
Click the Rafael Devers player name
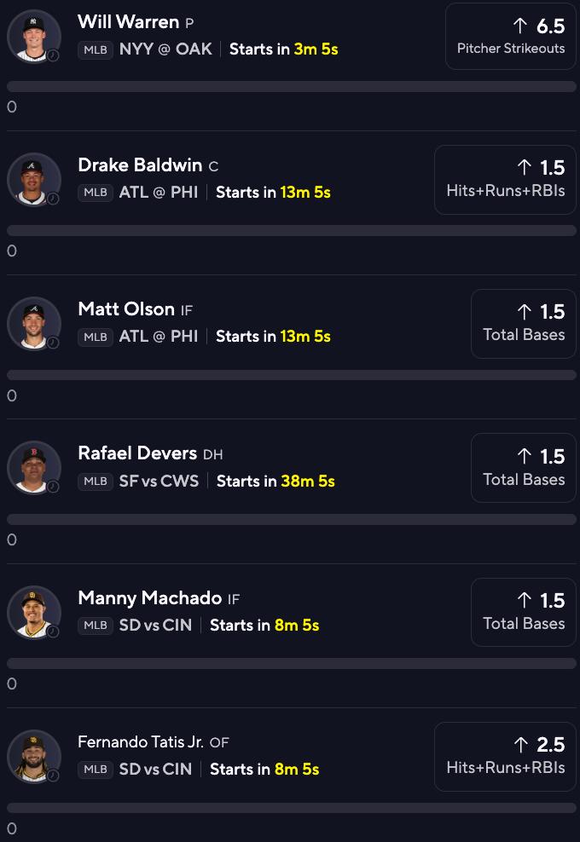point(137,453)
